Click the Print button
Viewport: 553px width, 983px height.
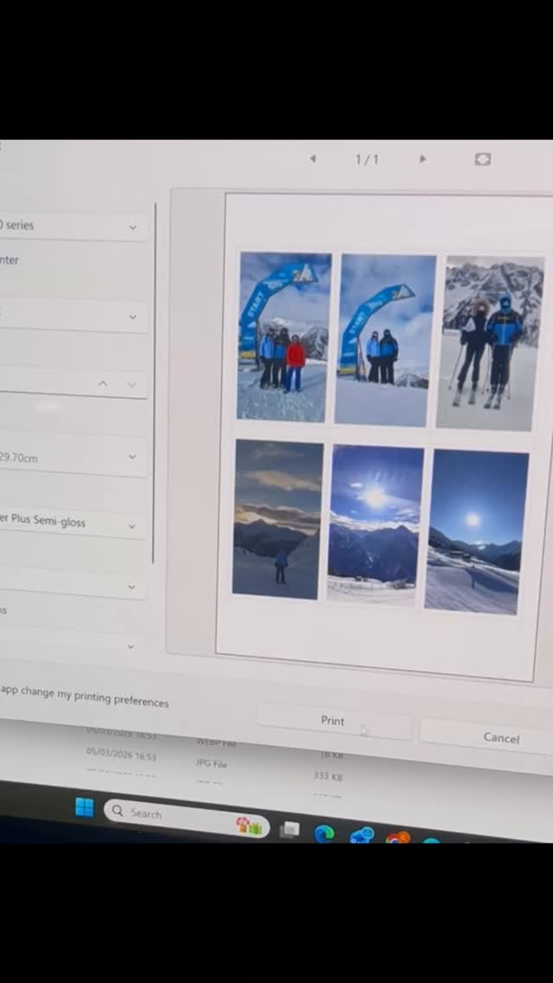coord(334,722)
